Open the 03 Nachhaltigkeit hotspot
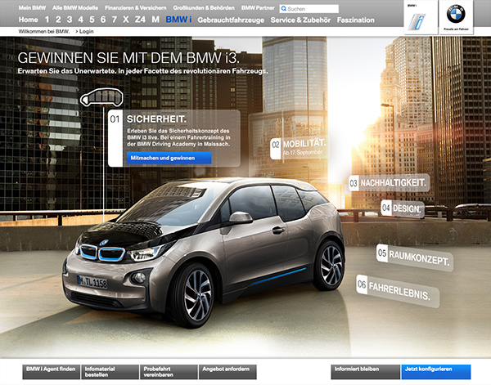The image size is (491, 385). 386,183
